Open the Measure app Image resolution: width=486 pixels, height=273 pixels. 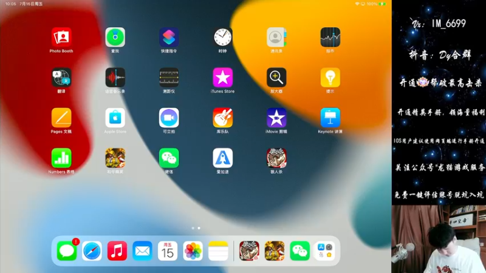pyautogui.click(x=169, y=78)
